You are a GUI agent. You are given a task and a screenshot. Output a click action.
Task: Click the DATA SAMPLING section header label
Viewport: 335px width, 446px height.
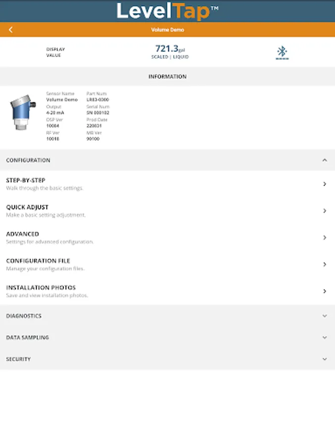coord(28,337)
